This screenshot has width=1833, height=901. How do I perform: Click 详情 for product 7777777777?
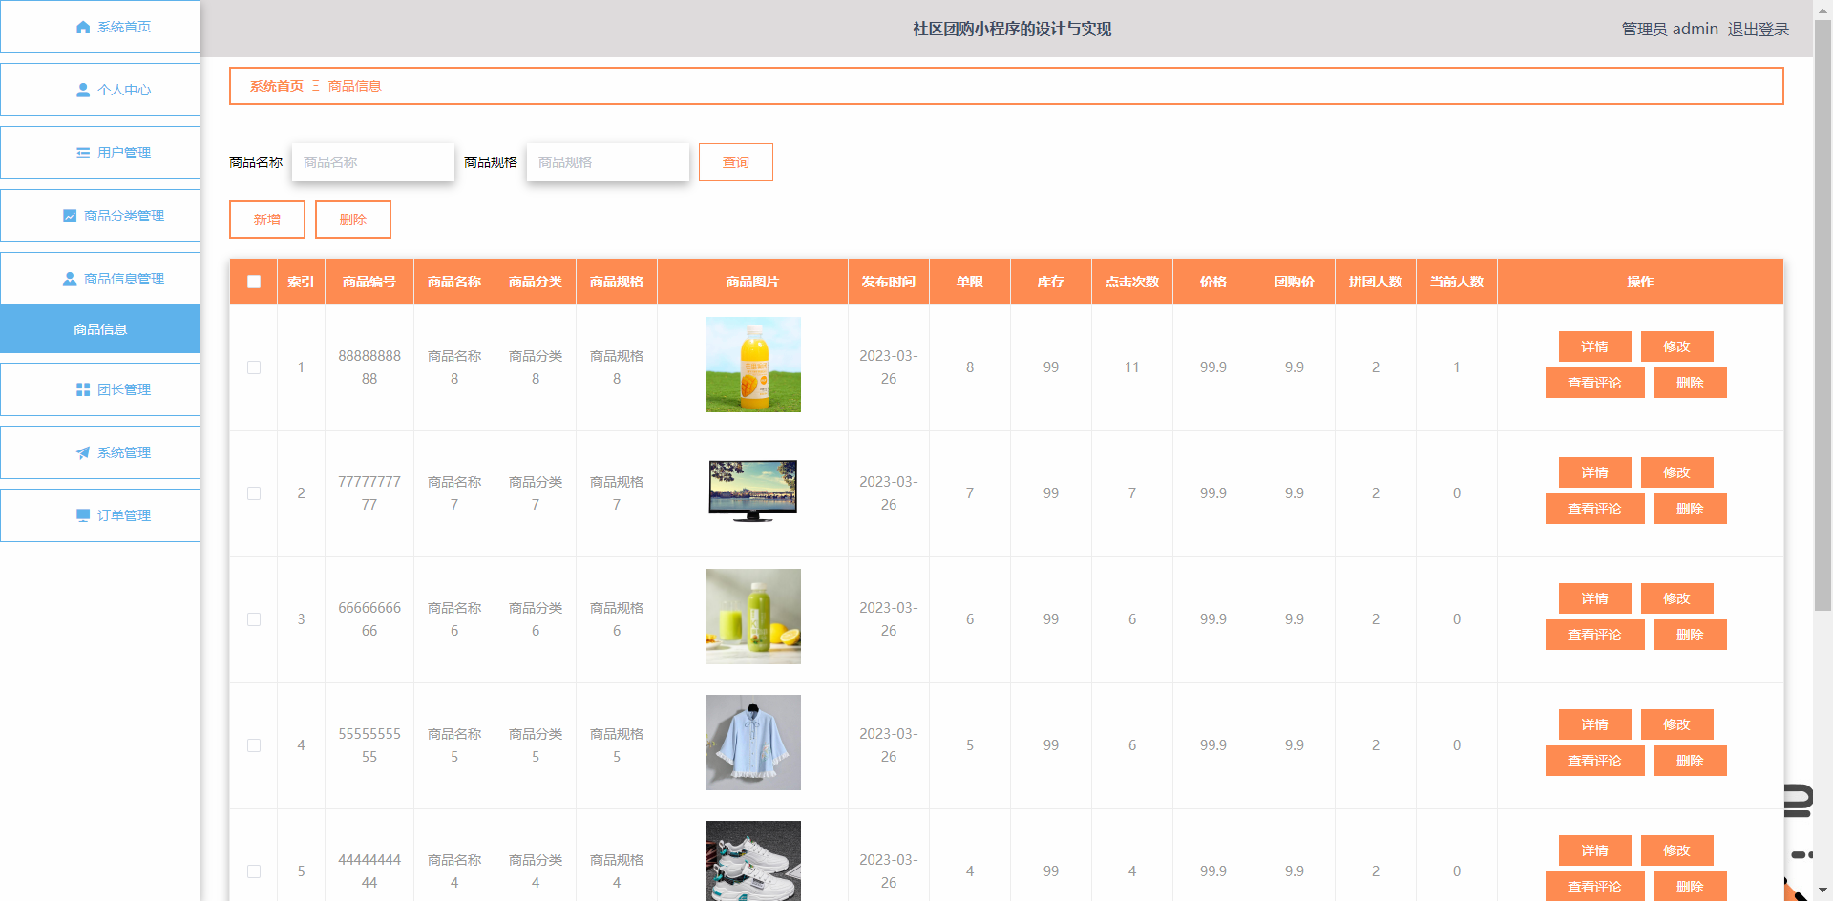coord(1595,472)
